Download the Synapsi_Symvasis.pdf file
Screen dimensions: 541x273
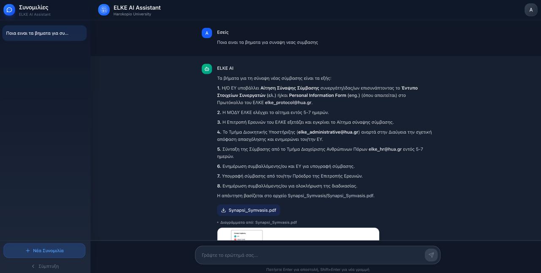pos(252,210)
